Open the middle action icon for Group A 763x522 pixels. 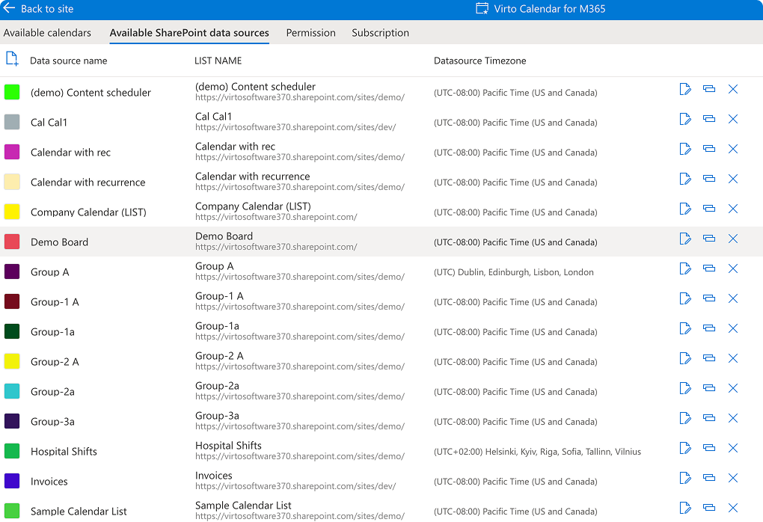(709, 268)
